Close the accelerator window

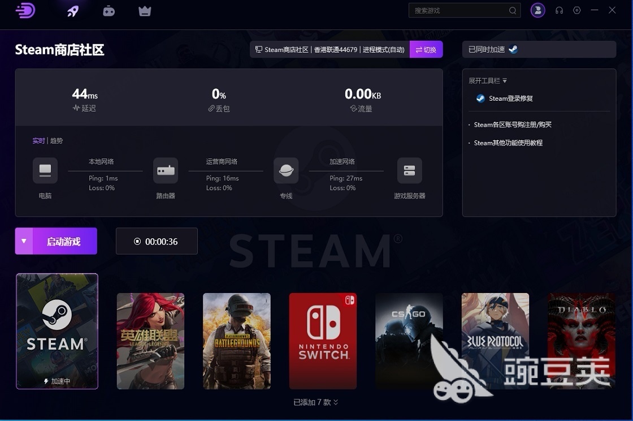[612, 10]
